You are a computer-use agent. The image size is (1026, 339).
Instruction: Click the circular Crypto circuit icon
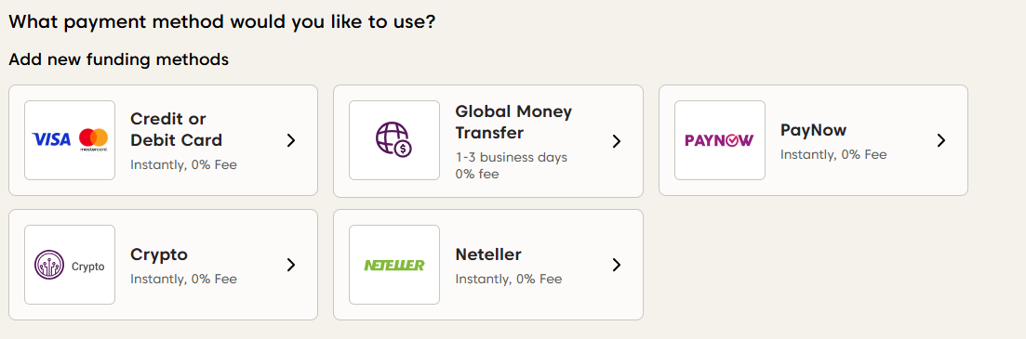(x=49, y=266)
